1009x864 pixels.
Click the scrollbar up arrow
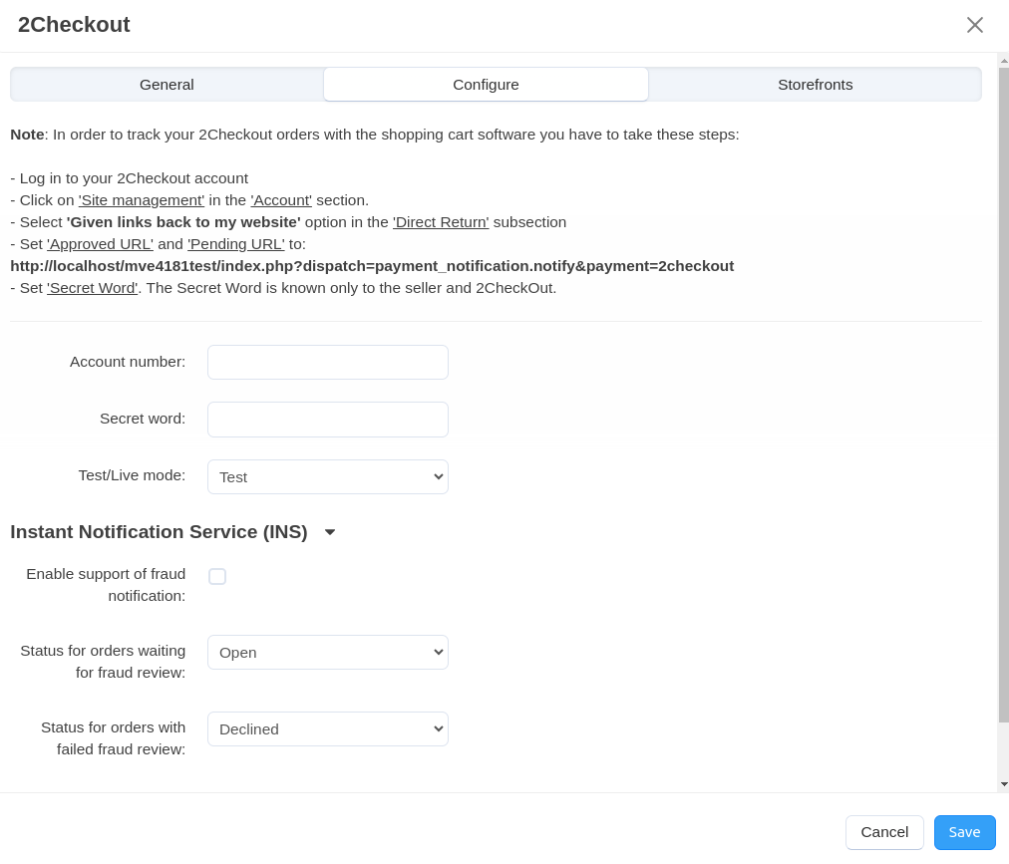[1004, 61]
